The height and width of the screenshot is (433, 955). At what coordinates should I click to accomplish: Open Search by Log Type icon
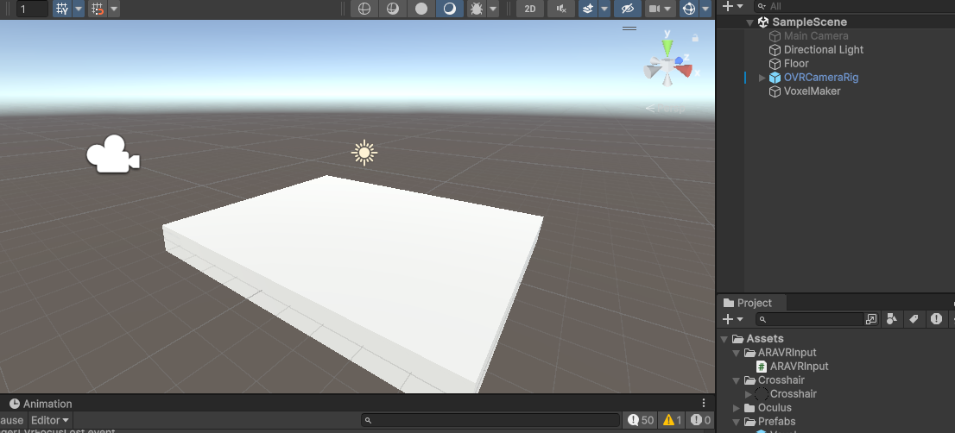(x=936, y=319)
